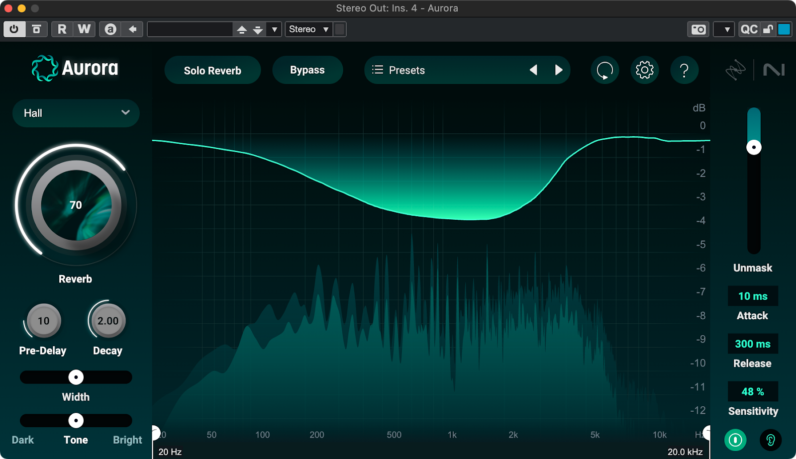Click the blue square indicator button
The height and width of the screenshot is (459, 796).
click(x=784, y=29)
